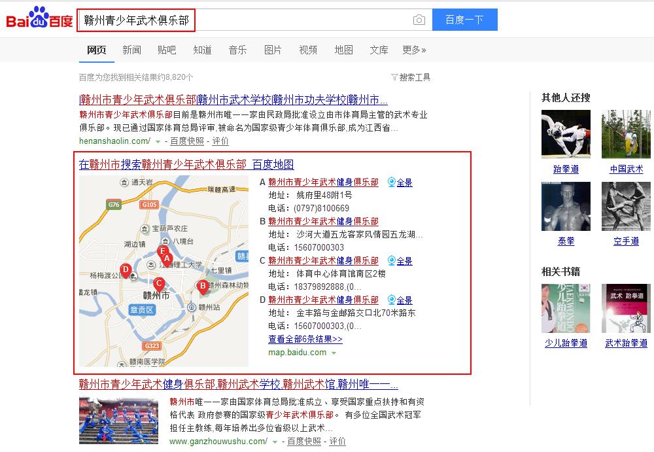This screenshot has width=654, height=452.
Task: Click 武术跆拳道 book link
Action: coord(626,343)
